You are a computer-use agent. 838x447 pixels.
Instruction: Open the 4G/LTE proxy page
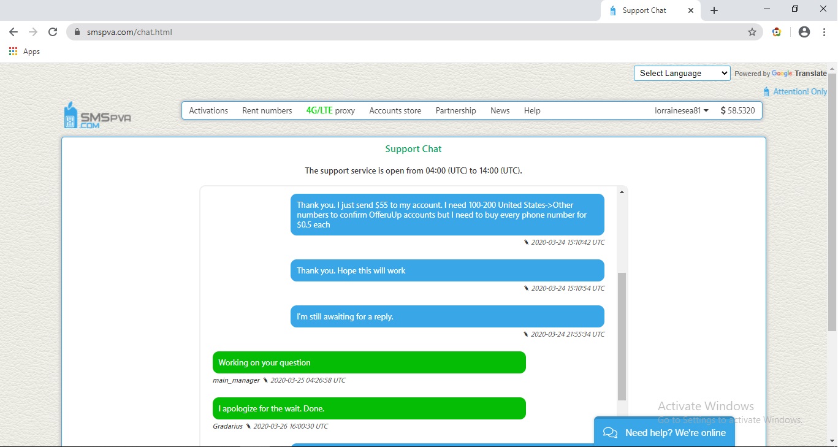(330, 110)
